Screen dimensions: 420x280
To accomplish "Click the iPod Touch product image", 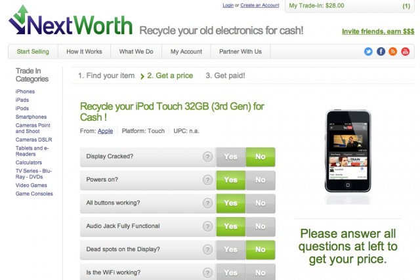I will pyautogui.click(x=348, y=151).
